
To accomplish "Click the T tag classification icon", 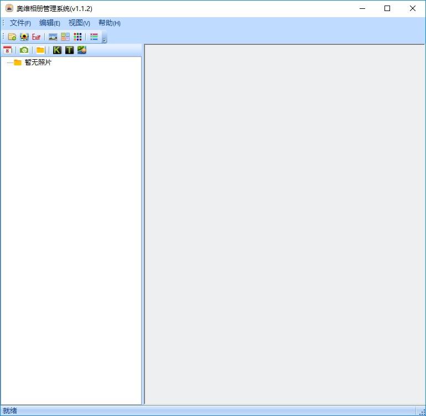I will pyautogui.click(x=70, y=50).
